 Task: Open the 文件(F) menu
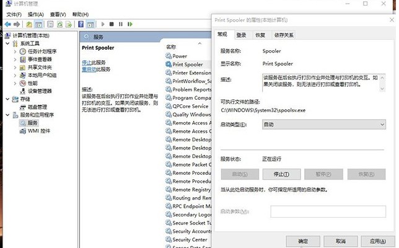(x=14, y=14)
